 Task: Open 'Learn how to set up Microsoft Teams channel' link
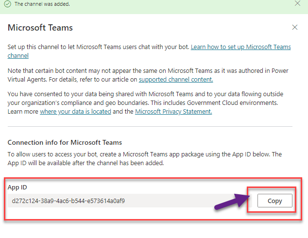[240, 47]
